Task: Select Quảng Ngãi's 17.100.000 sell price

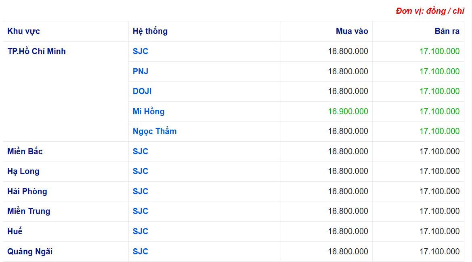Action: pos(439,252)
